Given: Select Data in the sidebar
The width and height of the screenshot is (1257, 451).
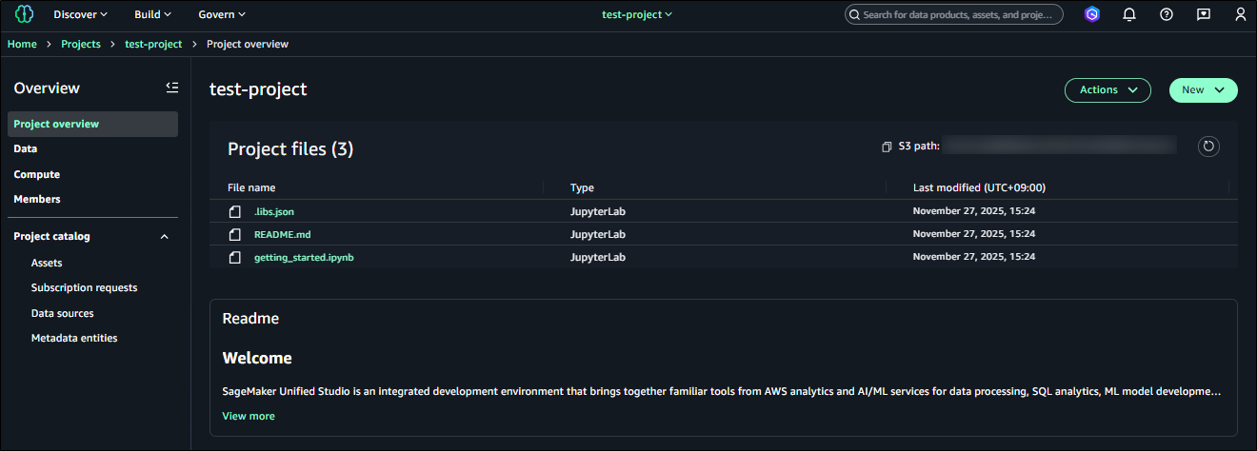Looking at the screenshot, I should [x=26, y=148].
